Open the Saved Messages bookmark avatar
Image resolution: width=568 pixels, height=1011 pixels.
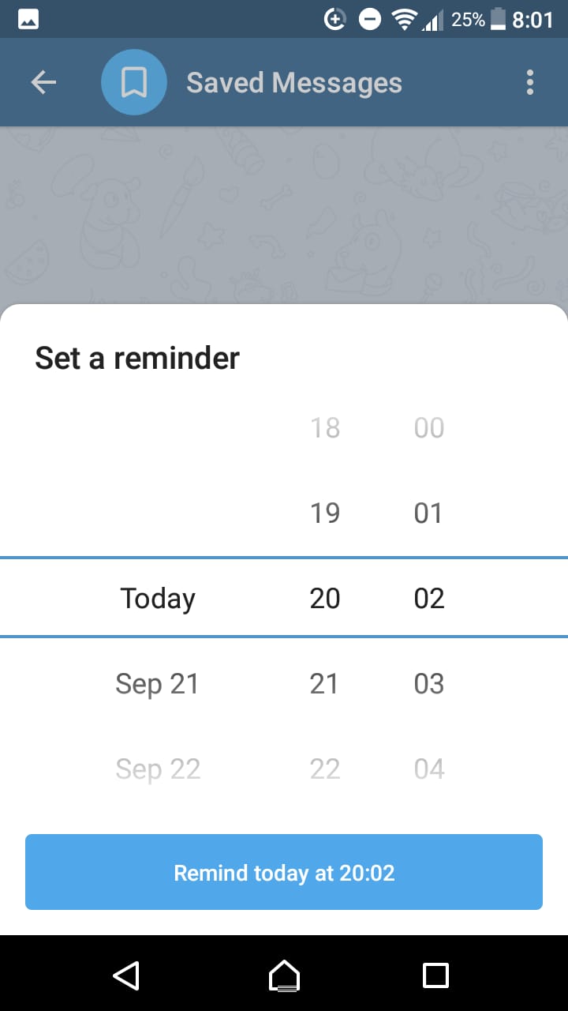(133, 81)
